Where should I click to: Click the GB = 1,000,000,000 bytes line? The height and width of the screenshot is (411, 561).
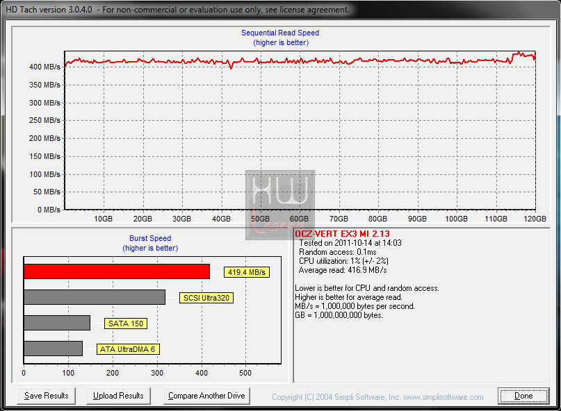339,315
